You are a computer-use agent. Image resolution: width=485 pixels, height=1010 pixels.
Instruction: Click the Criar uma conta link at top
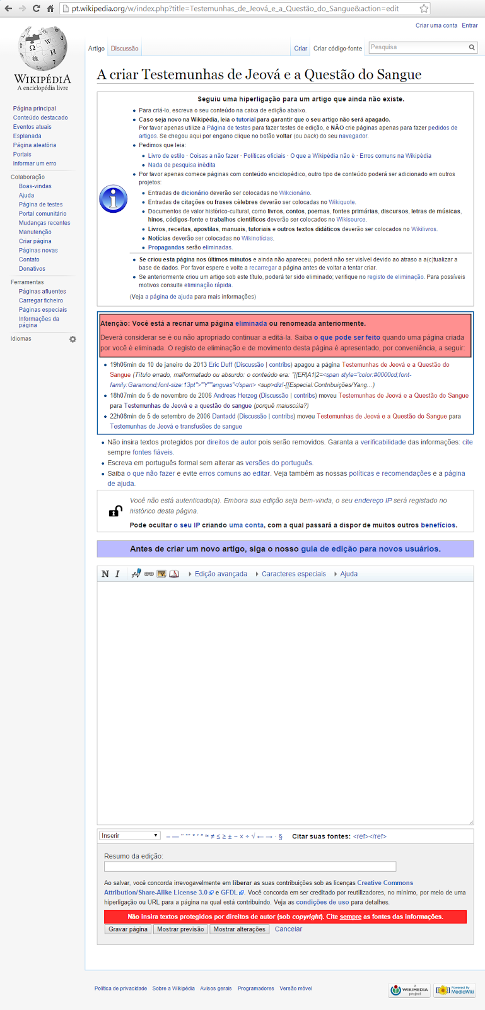click(x=436, y=25)
